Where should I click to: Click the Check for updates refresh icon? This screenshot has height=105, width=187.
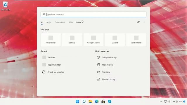pos(44,72)
